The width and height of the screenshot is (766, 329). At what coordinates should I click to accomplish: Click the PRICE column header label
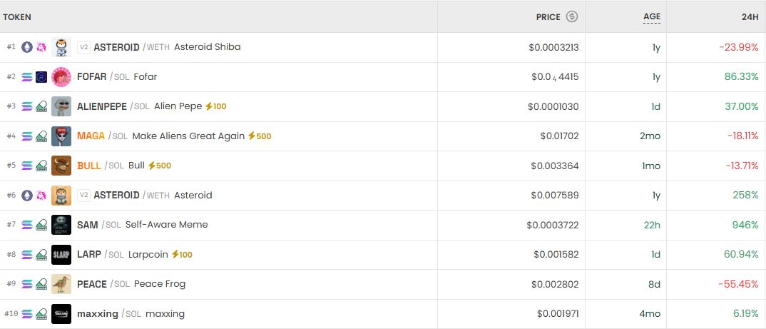[548, 16]
